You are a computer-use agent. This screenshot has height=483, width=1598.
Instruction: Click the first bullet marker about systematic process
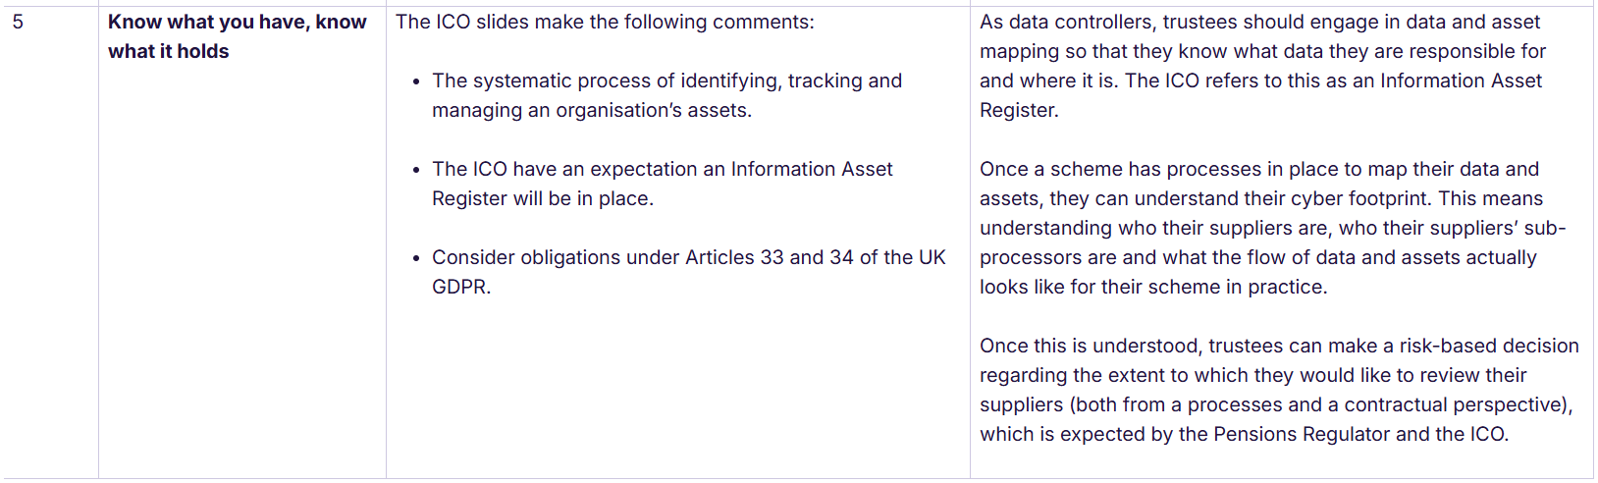[416, 81]
